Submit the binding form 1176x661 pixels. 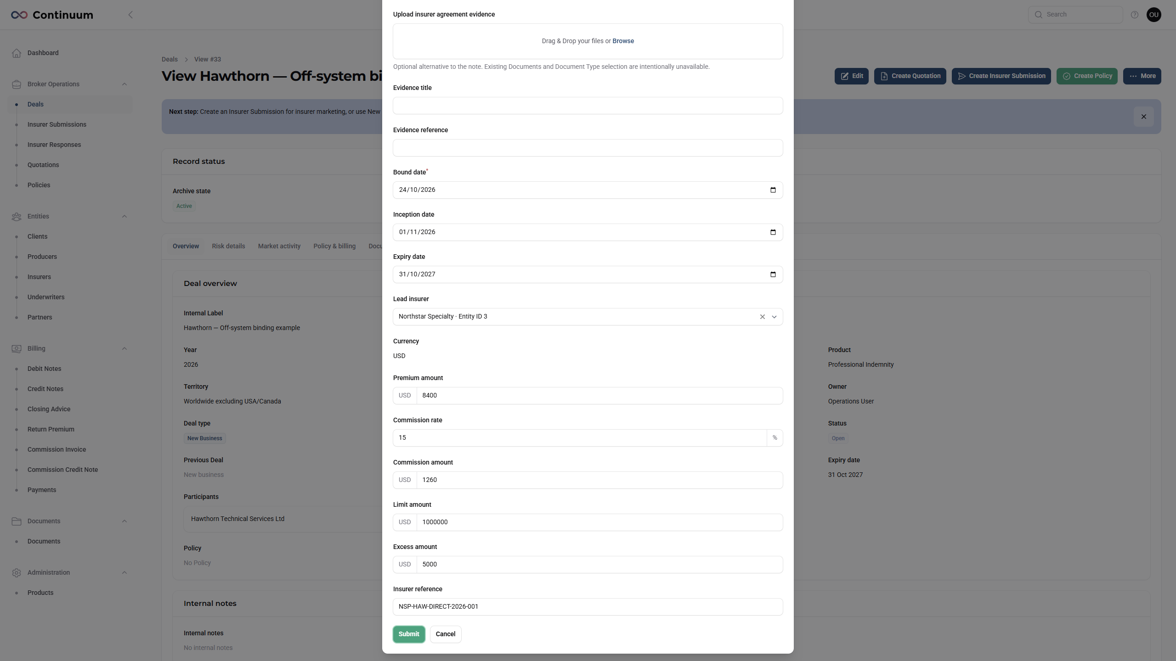(409, 634)
